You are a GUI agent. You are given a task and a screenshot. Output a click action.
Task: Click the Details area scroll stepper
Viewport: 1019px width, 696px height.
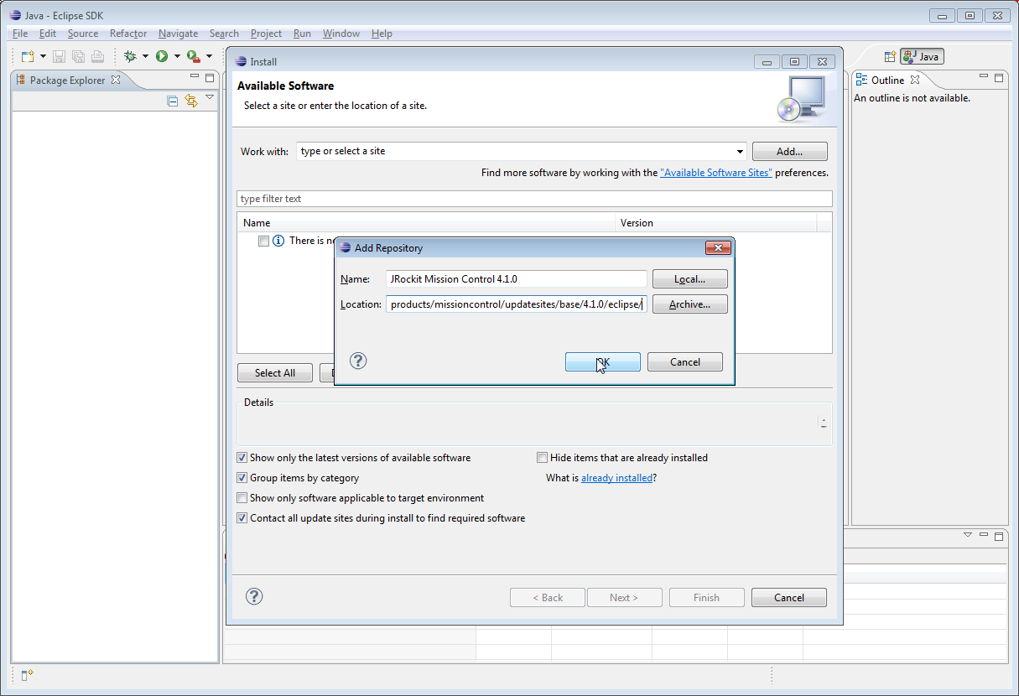tap(824, 423)
